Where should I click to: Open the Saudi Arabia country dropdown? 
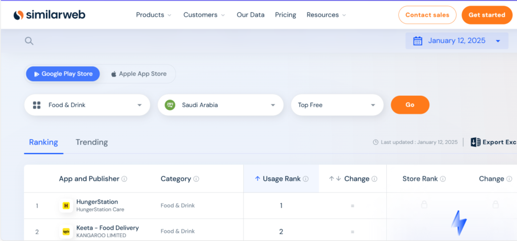click(220, 105)
